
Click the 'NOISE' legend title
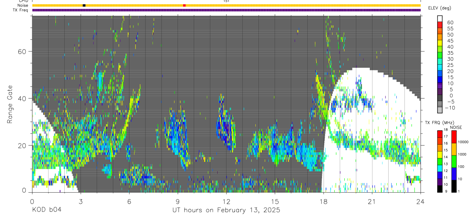tap(456, 127)
